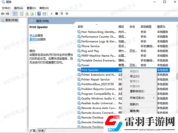Viewport: 178px width, 133px height.
Task: Click the 重启动 link to restart service
Action: pos(34,39)
